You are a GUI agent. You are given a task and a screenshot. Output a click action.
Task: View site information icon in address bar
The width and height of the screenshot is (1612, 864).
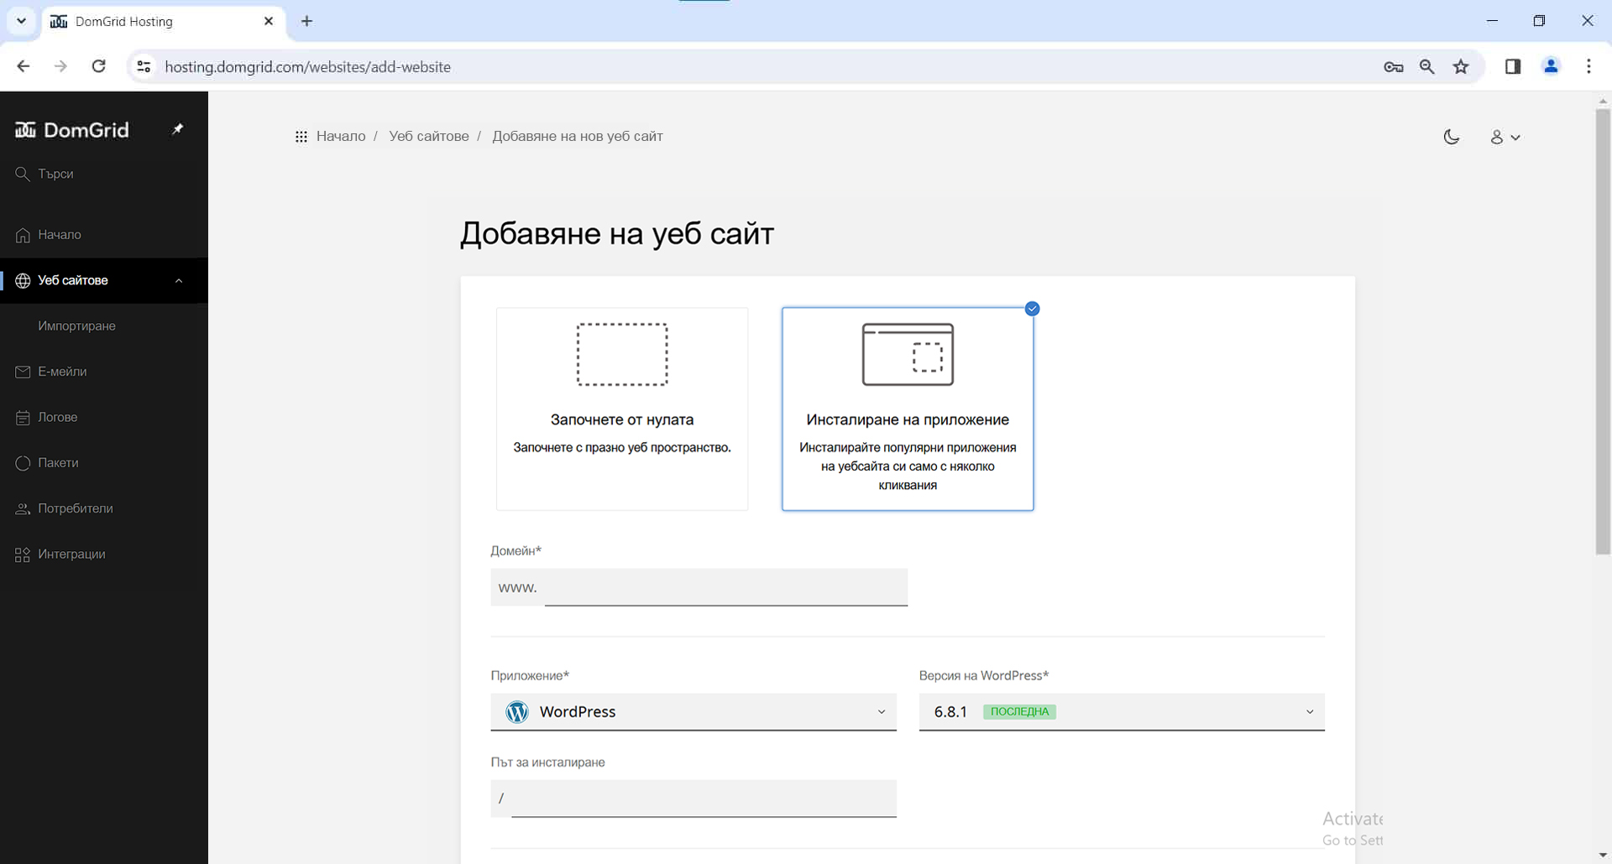[144, 66]
